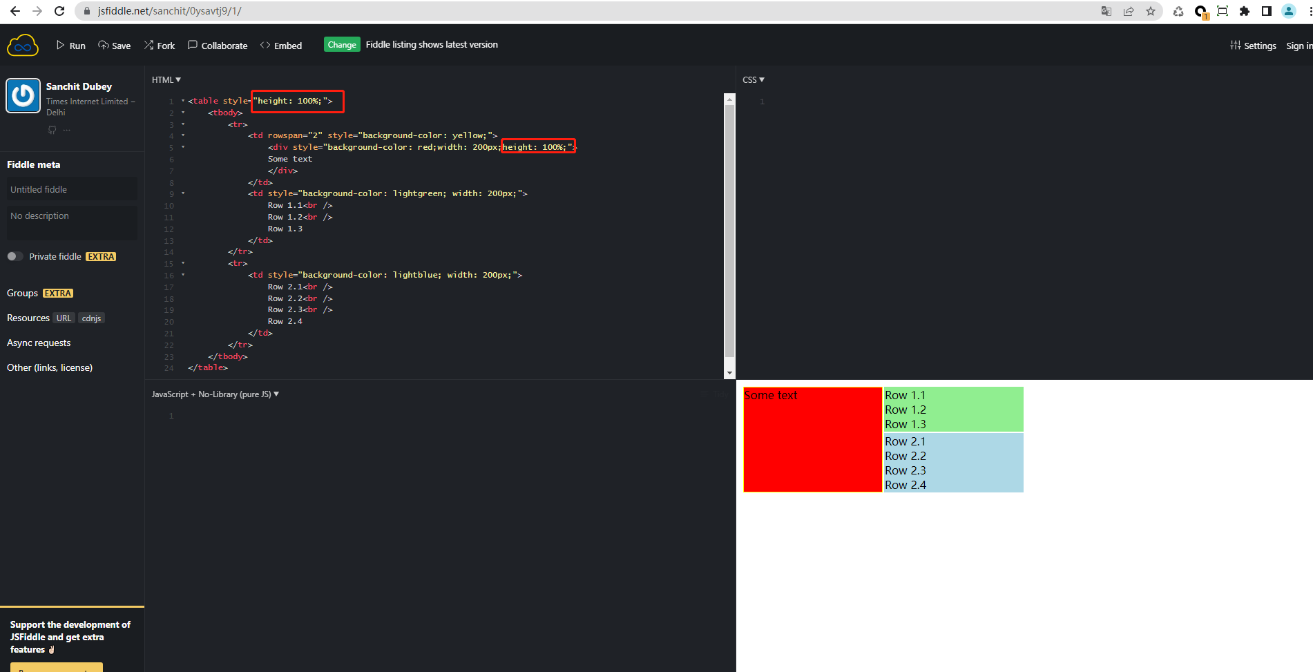Reload the page with the browser refresh icon
Screen dimensions: 1313x672
pos(58,11)
